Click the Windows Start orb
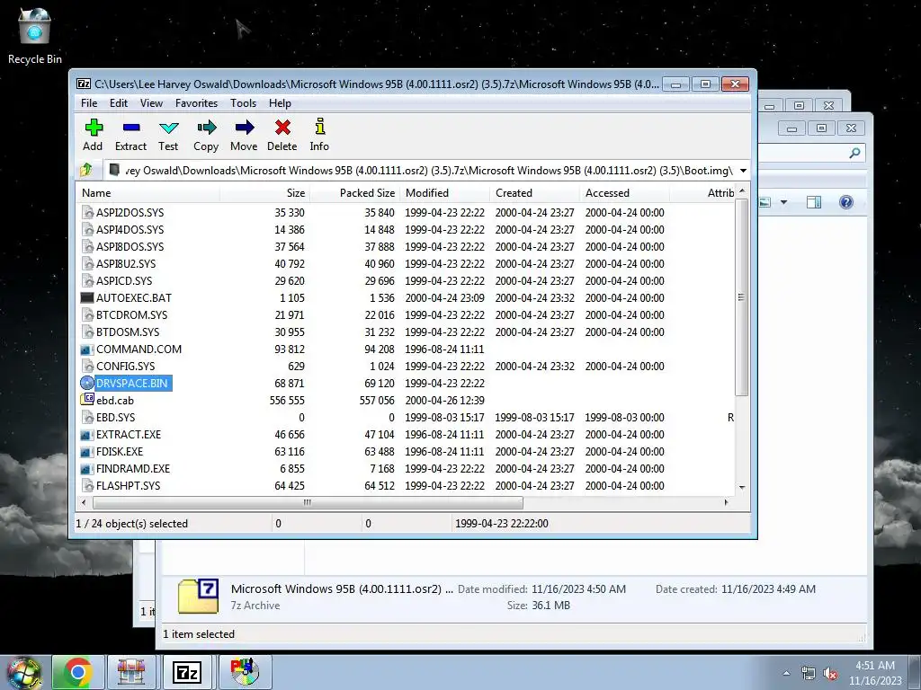Viewport: 921px width, 690px height. (x=23, y=673)
